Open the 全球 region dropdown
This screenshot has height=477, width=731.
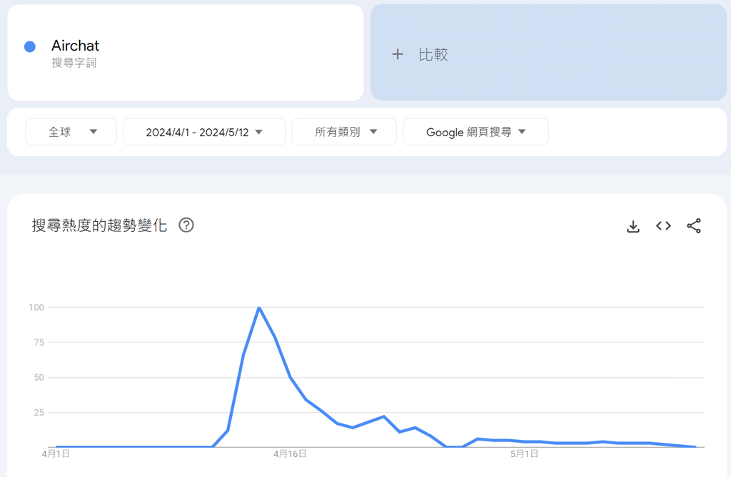(71, 132)
